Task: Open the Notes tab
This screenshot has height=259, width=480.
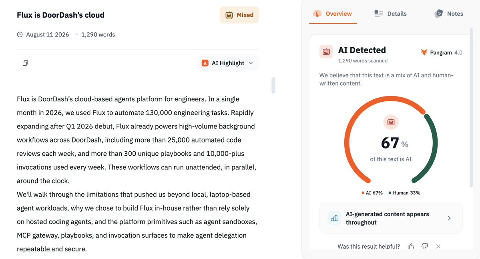Action: (x=449, y=14)
